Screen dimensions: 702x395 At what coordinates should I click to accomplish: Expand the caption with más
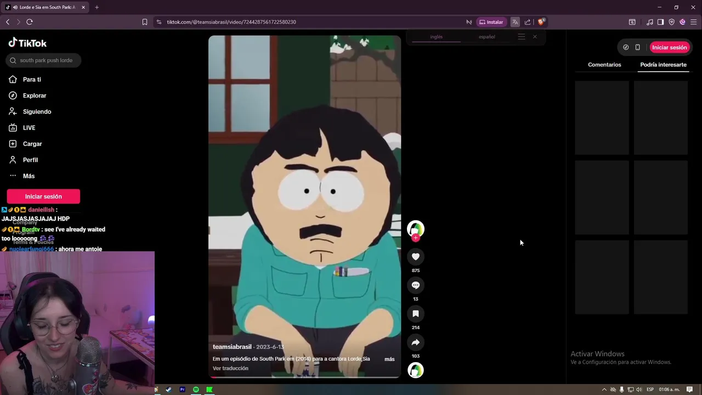click(x=389, y=359)
